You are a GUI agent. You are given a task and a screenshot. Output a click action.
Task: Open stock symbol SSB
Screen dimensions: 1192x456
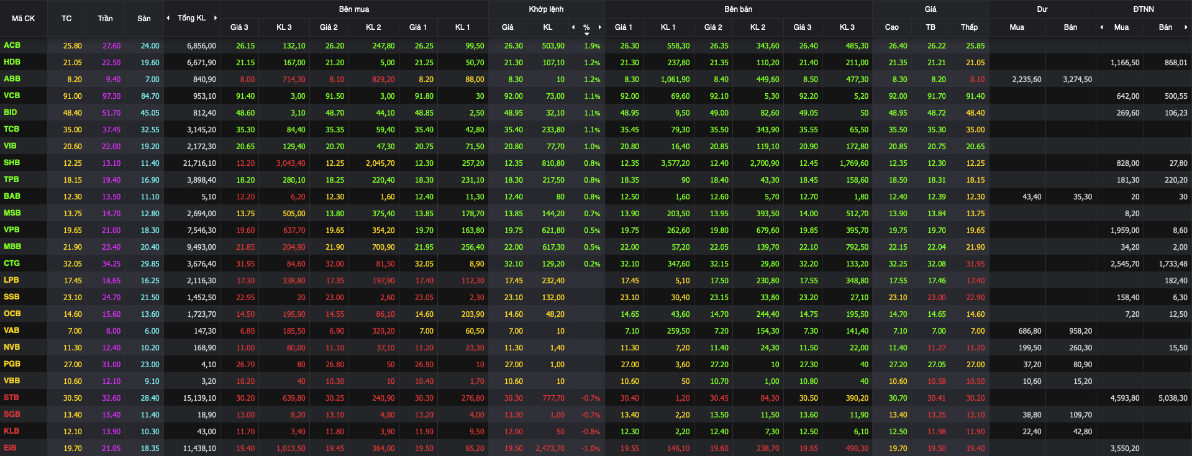[x=12, y=297]
